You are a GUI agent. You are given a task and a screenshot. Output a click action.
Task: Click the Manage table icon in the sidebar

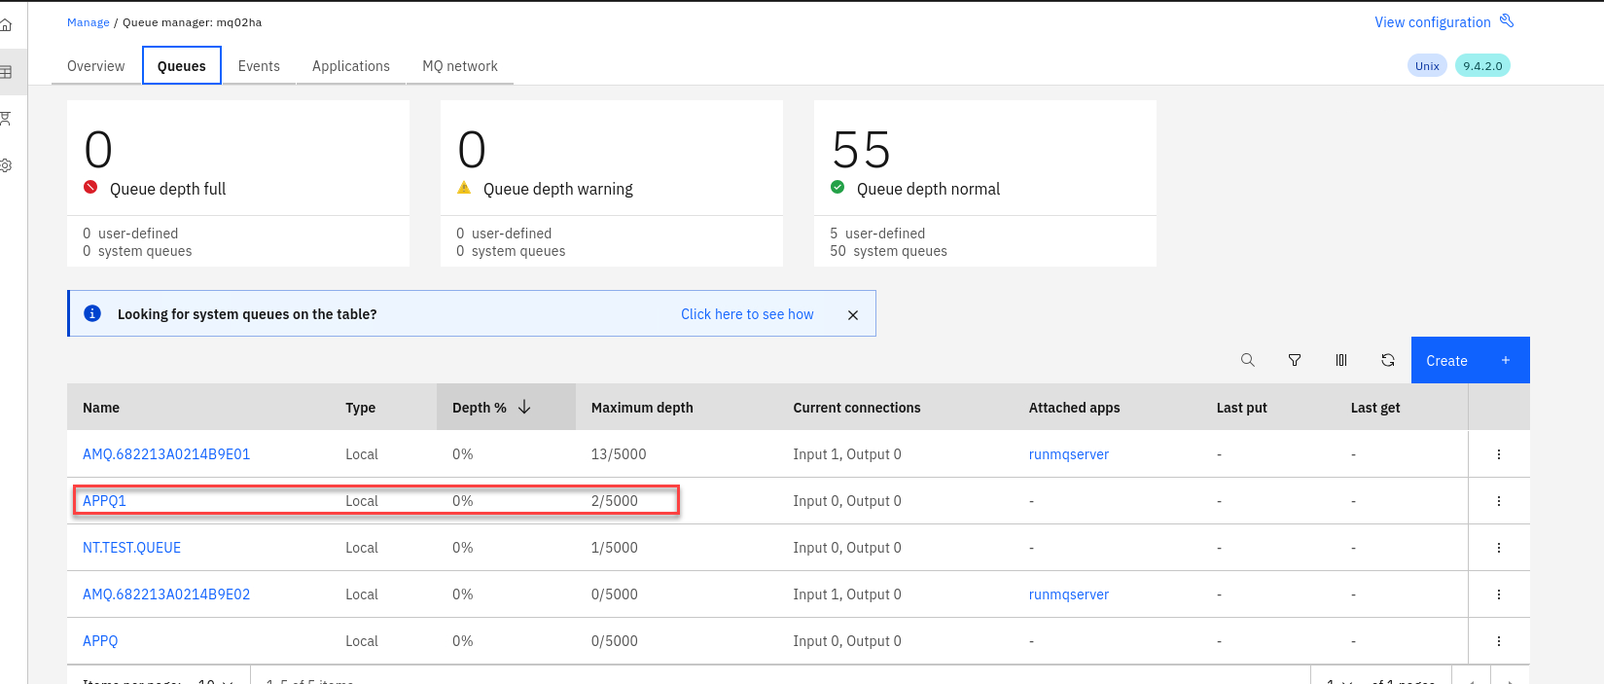coord(6,72)
